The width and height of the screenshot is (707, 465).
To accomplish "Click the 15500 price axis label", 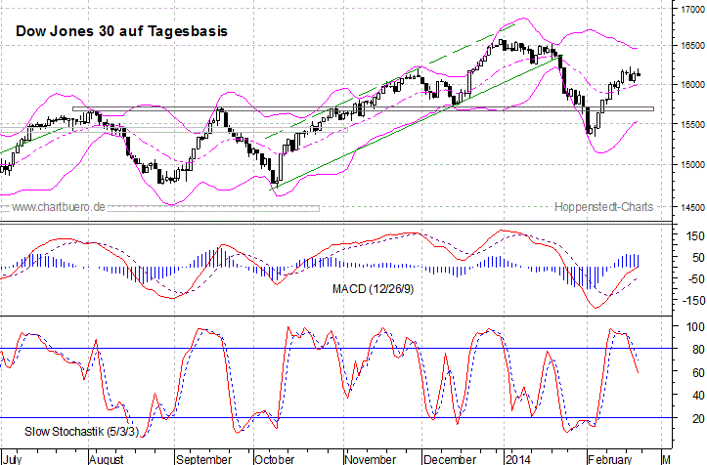I will point(692,124).
